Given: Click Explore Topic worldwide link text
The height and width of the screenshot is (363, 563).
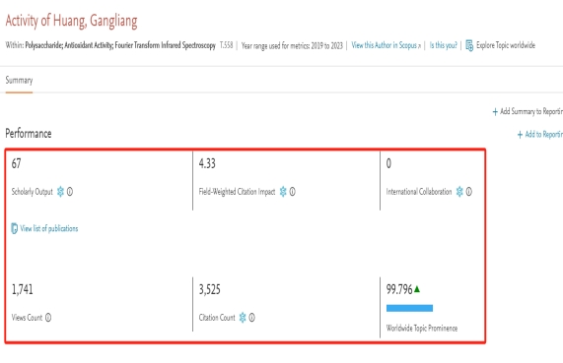Looking at the screenshot, I should click(506, 45).
